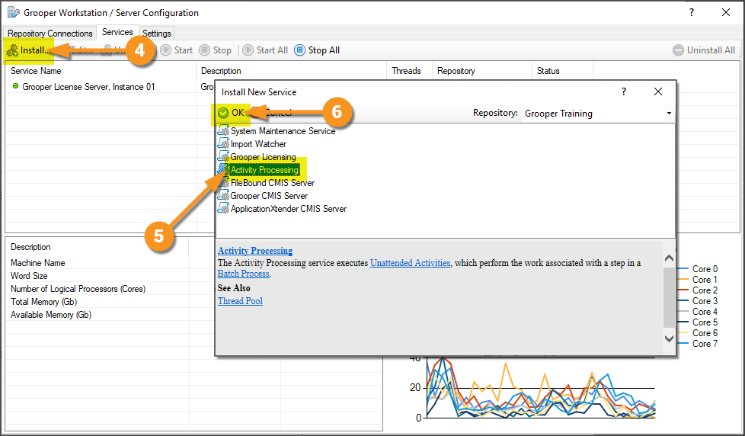The width and height of the screenshot is (745, 436).
Task: Click the Import Watcher service icon
Action: pos(223,143)
